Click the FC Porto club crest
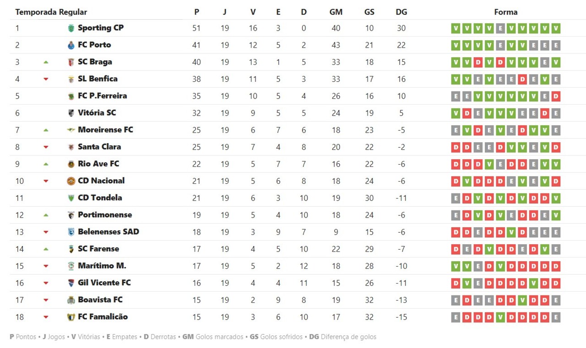 71,45
